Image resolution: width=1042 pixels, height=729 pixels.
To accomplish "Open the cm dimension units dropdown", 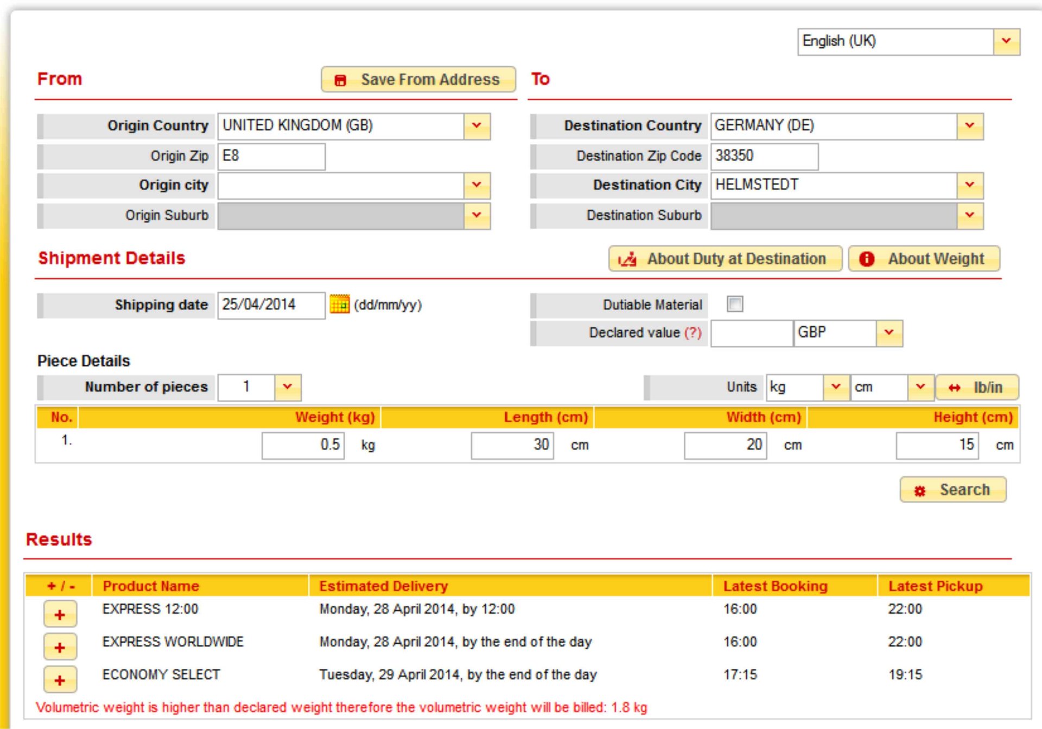I will (x=920, y=387).
